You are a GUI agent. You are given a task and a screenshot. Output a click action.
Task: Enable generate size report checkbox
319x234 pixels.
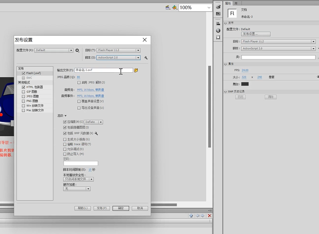(x=65, y=139)
